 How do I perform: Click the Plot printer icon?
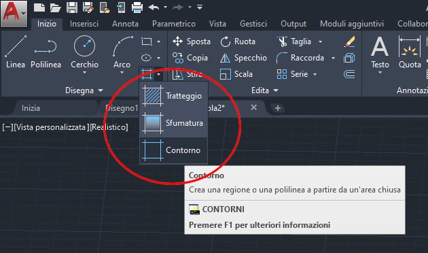click(x=137, y=7)
